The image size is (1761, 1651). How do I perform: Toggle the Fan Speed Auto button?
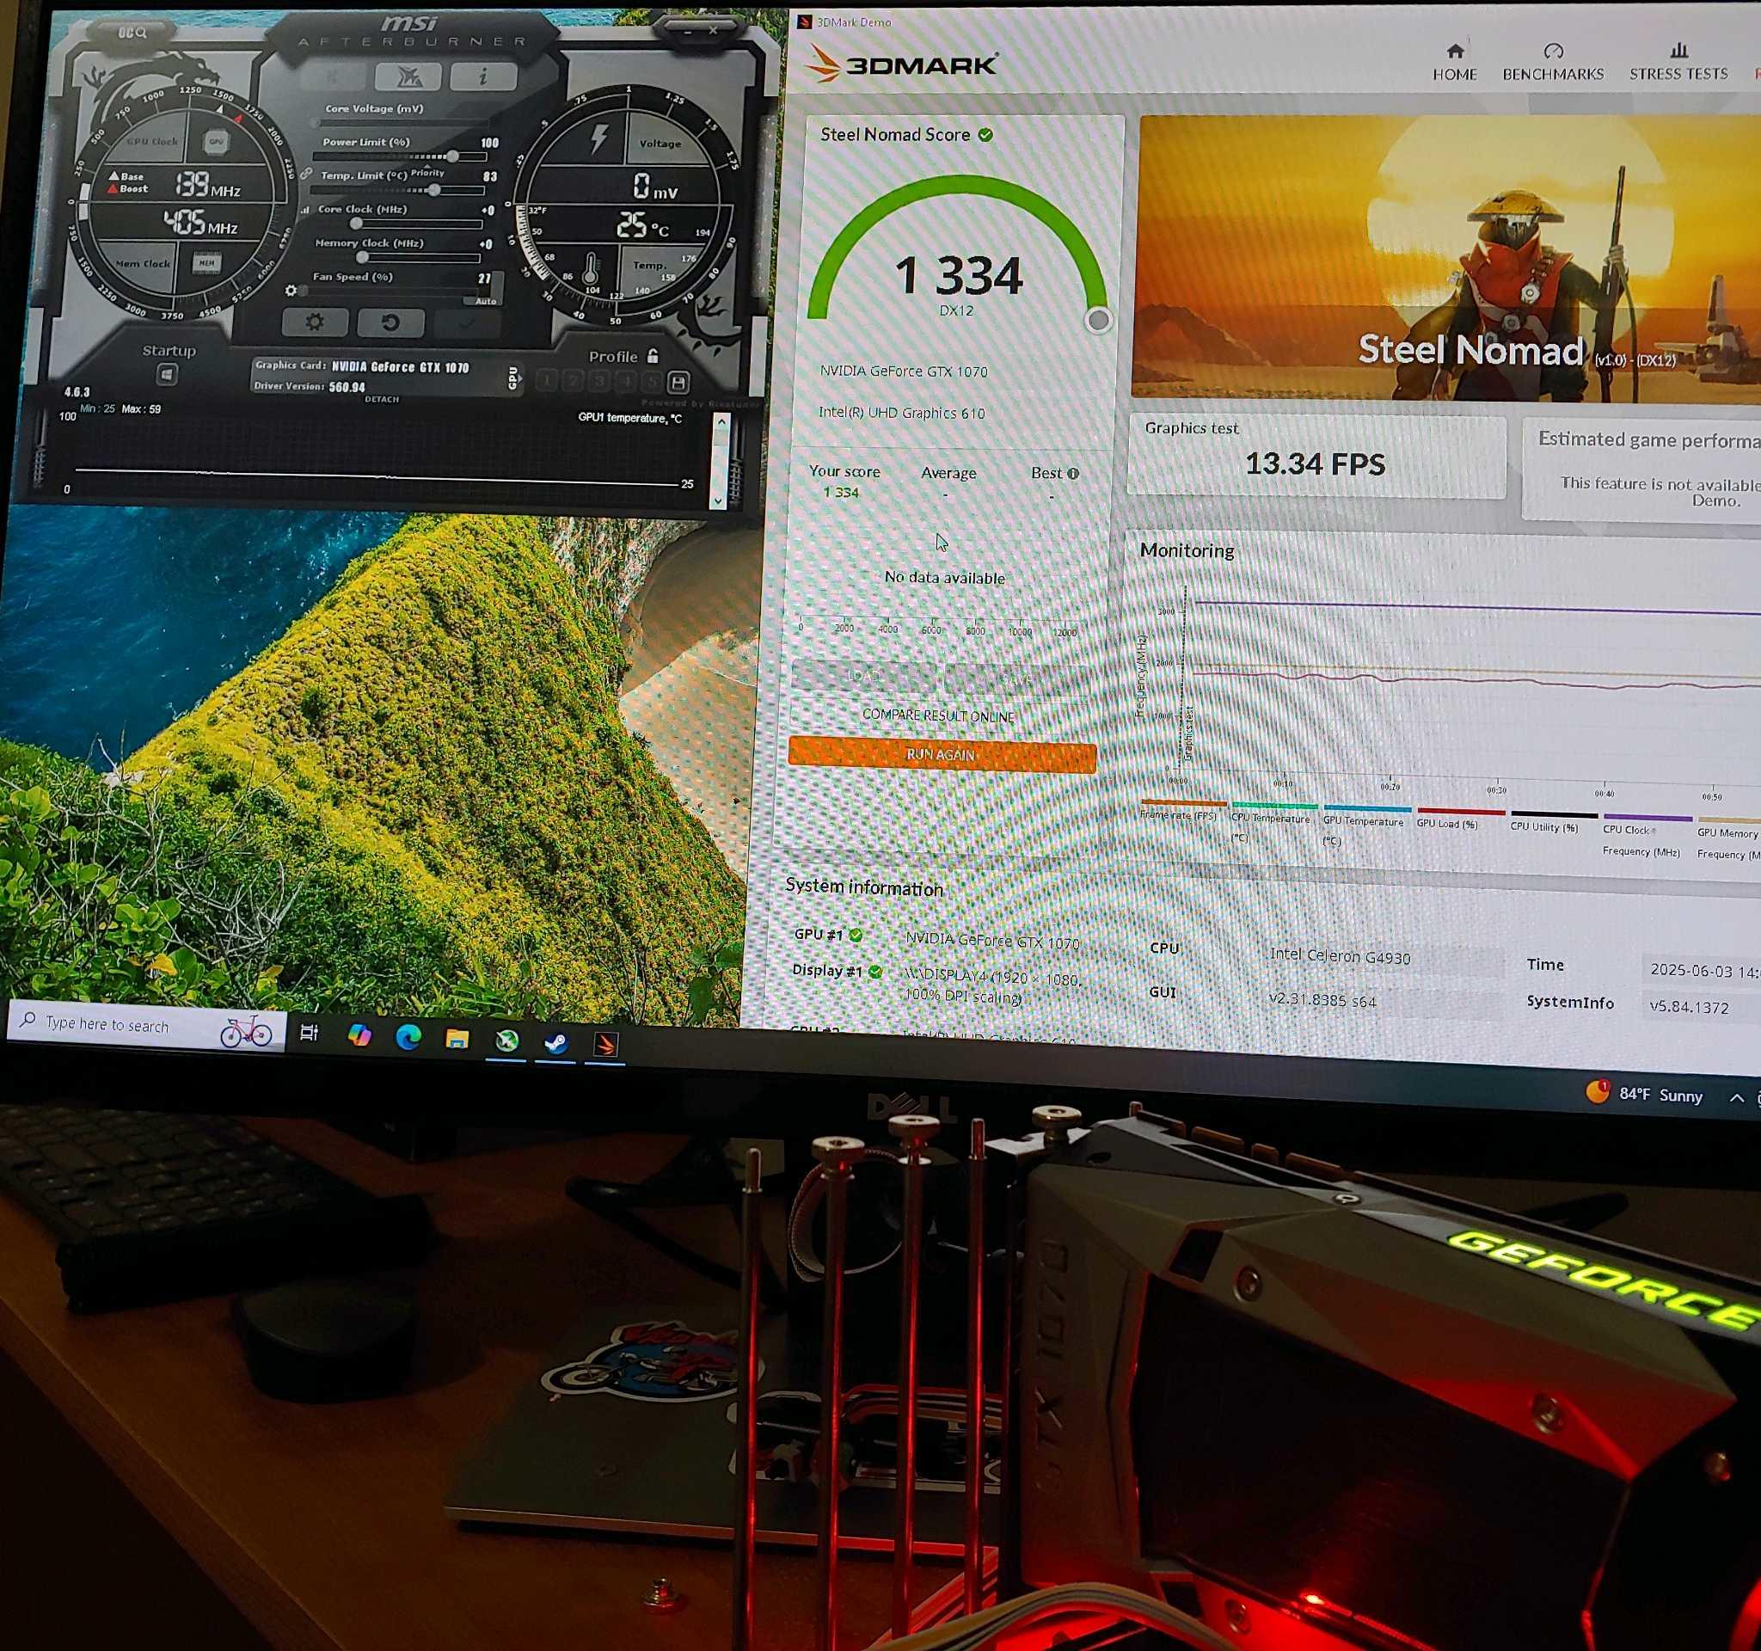coord(486,301)
